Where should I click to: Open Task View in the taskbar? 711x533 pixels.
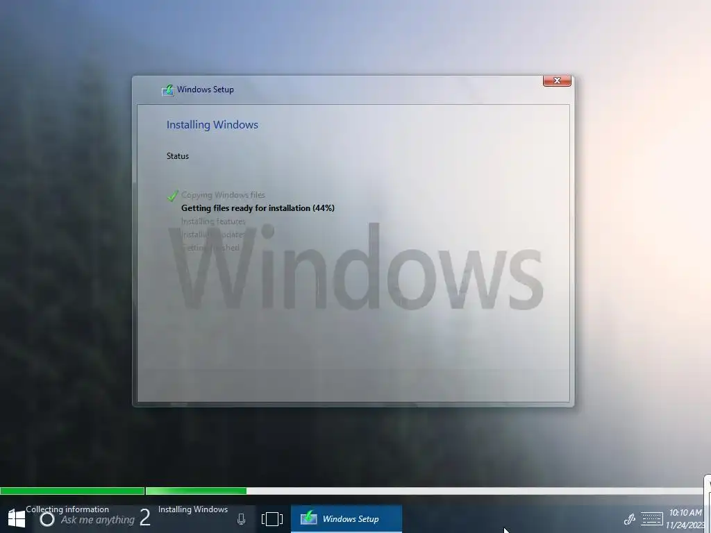(272, 519)
